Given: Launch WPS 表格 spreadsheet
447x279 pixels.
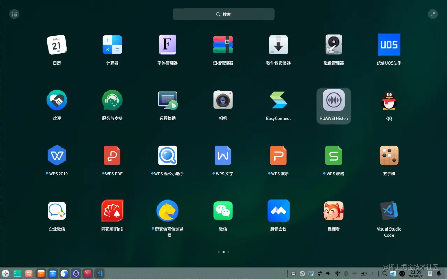Looking at the screenshot, I should click(334, 156).
